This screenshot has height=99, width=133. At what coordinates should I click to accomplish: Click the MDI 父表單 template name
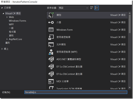click(62, 81)
